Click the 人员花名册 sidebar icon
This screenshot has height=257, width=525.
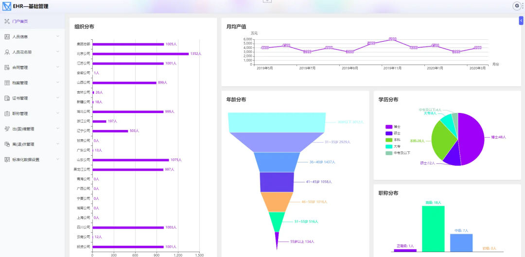click(x=7, y=52)
